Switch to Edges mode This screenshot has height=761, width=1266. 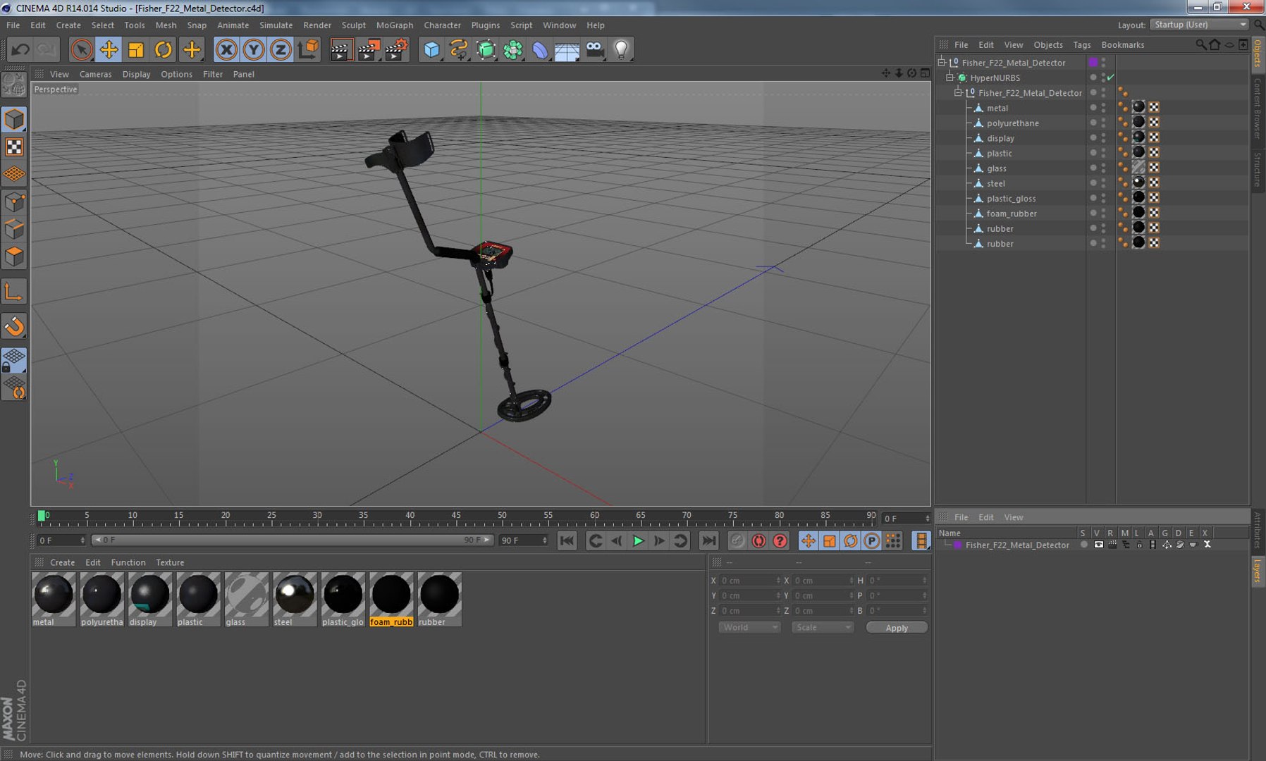(14, 229)
